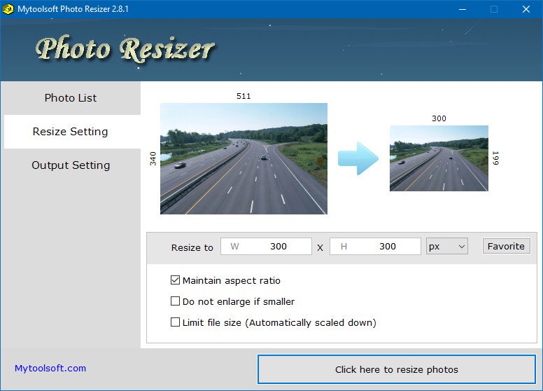The width and height of the screenshot is (543, 391).
Task: Visit the Mytoolsoft.com link
Action: coord(50,368)
